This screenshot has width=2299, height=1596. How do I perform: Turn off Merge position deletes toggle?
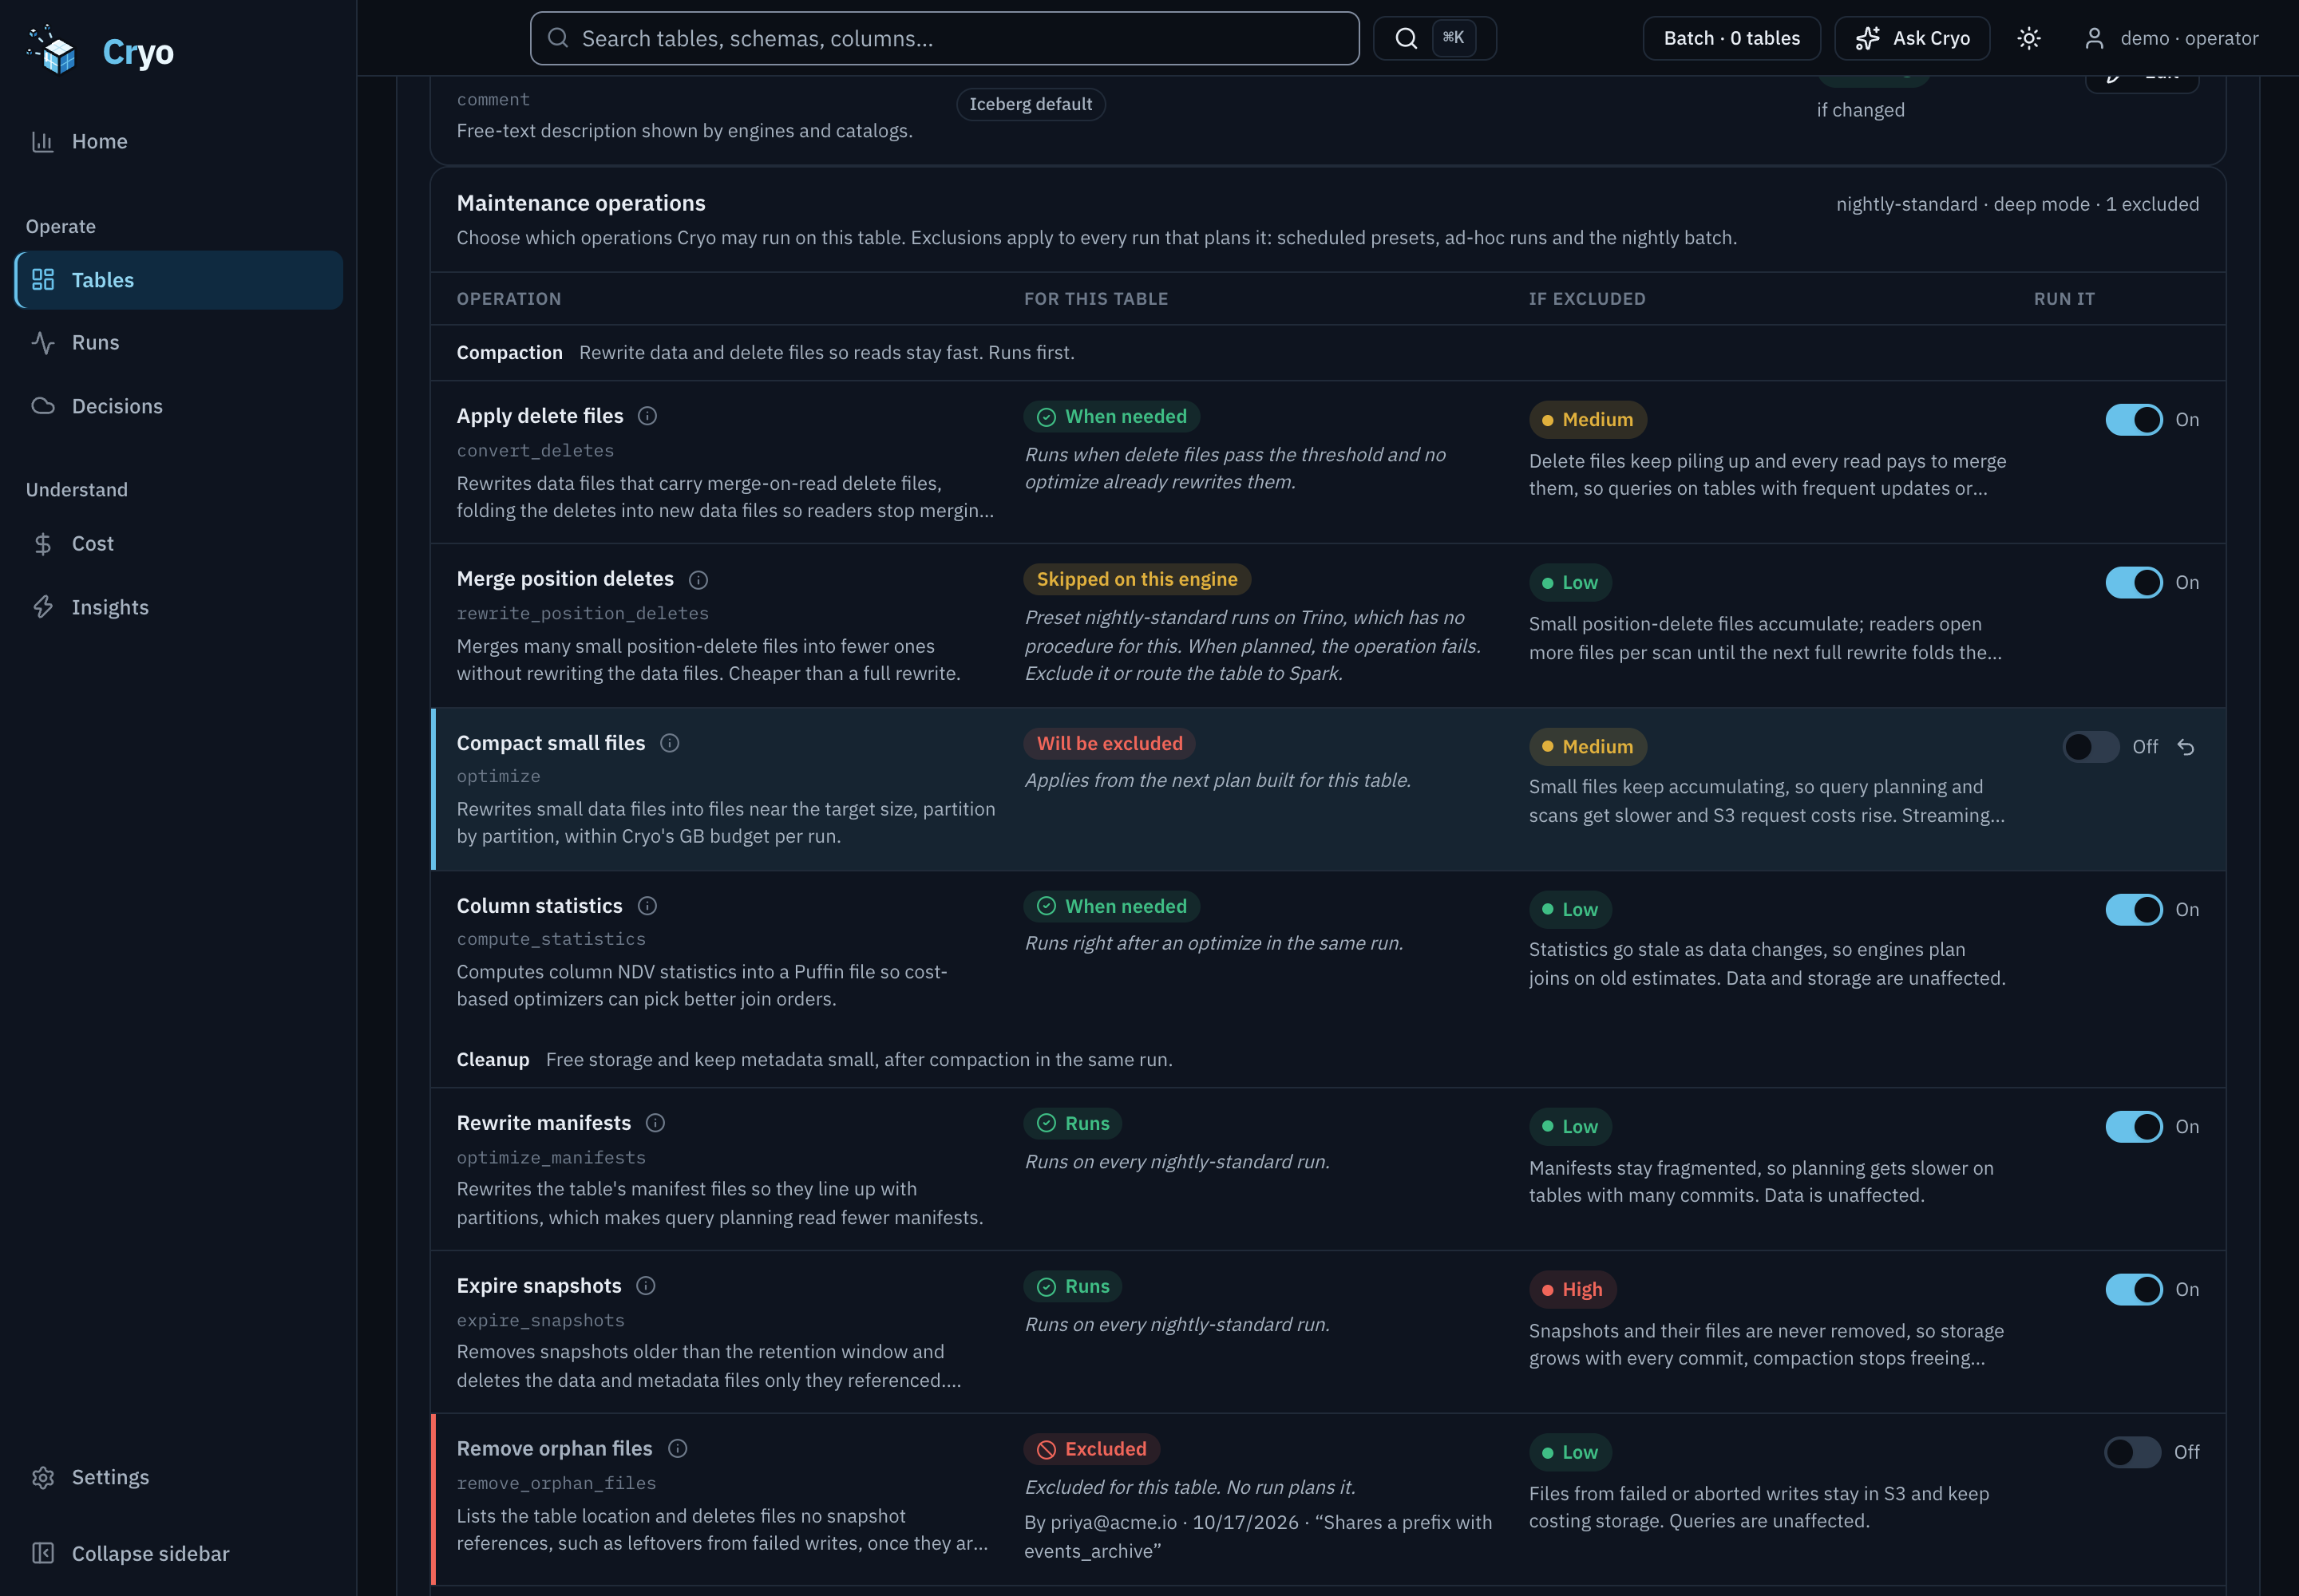(2133, 583)
